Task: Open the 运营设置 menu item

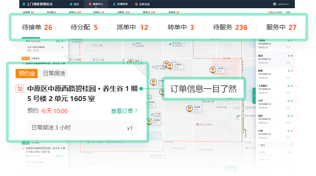Action: (x=142, y=4)
